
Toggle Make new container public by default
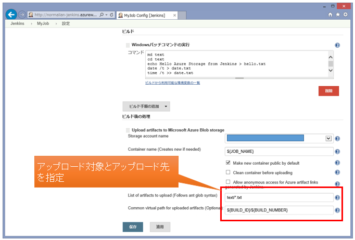pos(228,163)
